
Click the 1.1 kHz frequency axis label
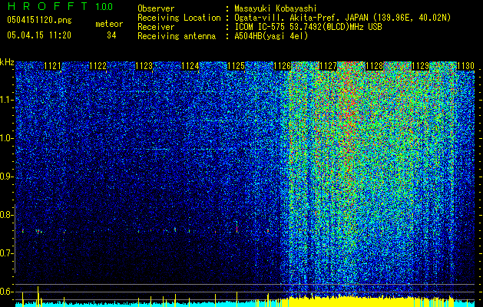5,100
